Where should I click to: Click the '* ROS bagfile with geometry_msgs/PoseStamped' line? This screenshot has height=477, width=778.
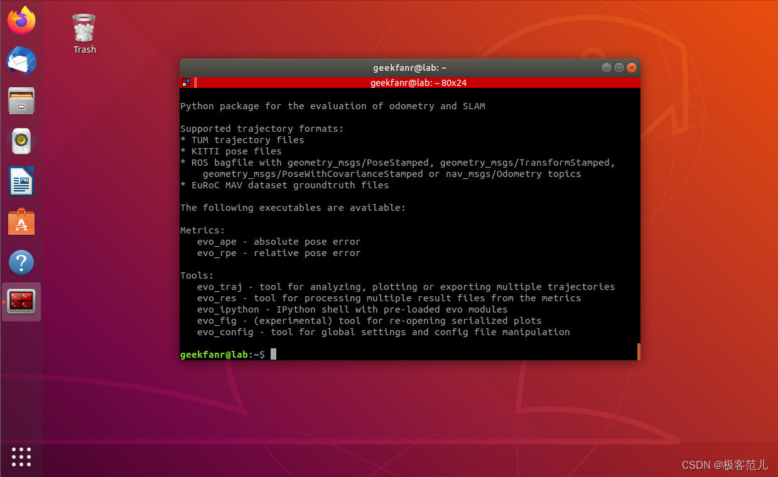397,163
